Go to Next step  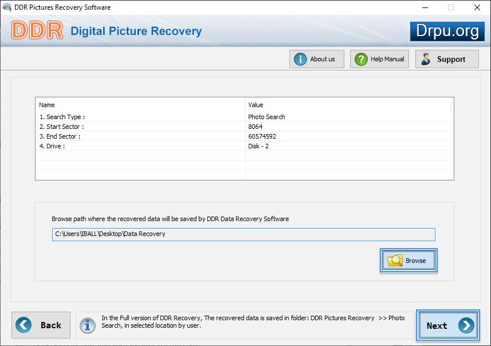(x=448, y=325)
